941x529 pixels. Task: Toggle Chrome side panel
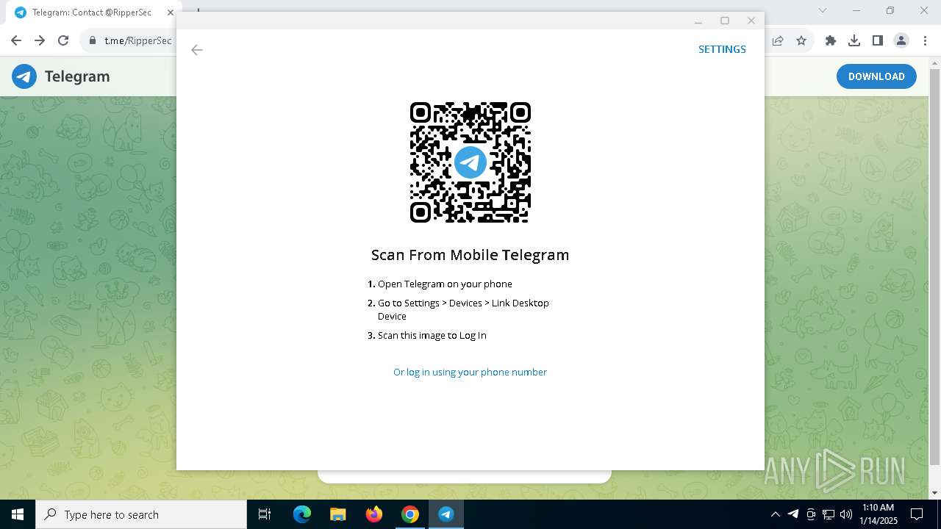click(x=878, y=40)
